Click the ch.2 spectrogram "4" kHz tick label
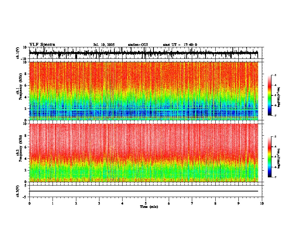Screen dimensions: 295x228 tap(26, 159)
